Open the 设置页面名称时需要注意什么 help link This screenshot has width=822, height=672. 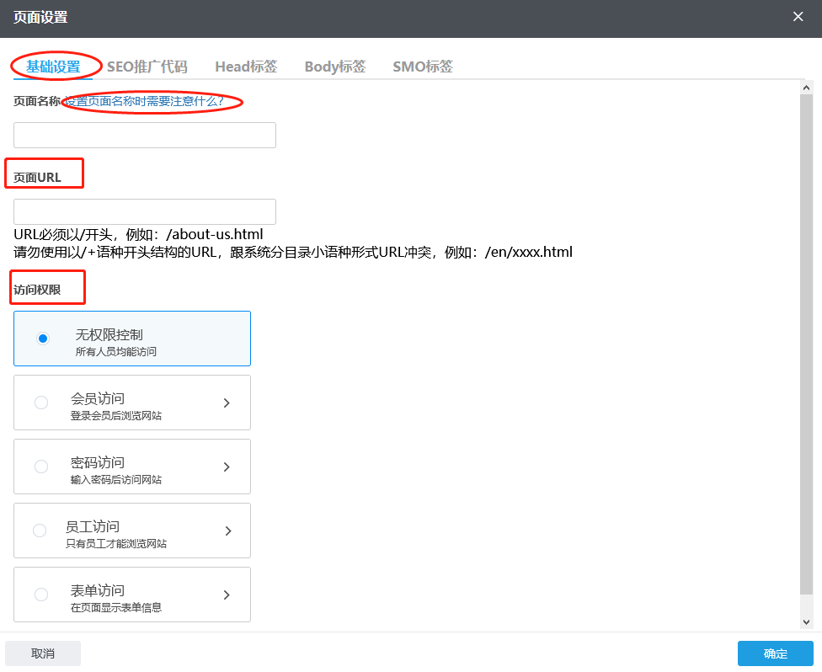coord(152,102)
